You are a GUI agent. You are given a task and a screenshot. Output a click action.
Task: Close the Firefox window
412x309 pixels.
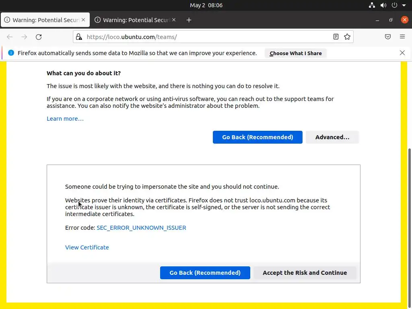point(405,20)
